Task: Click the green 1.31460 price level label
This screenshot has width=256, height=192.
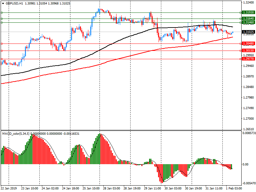Action: click(x=248, y=22)
